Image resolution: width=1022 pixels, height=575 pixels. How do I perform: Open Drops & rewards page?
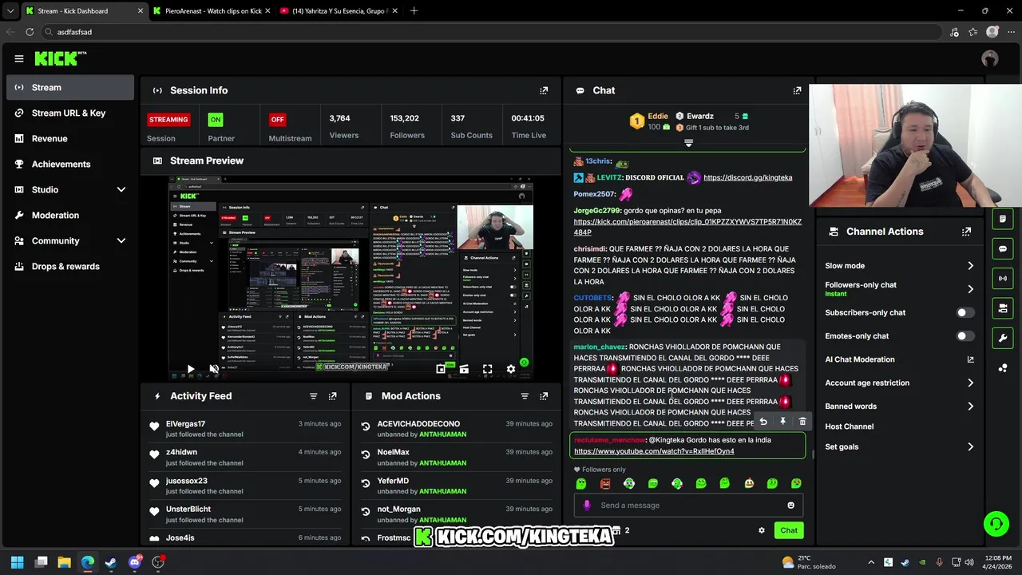[70, 266]
